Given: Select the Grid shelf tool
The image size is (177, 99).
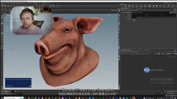Looking at the screenshot, I should pos(14,6).
